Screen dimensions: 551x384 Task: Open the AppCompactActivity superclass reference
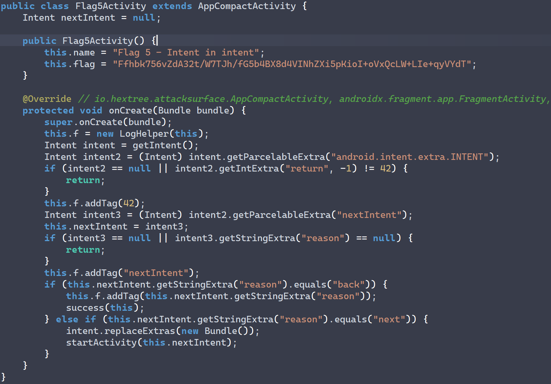[x=247, y=6]
